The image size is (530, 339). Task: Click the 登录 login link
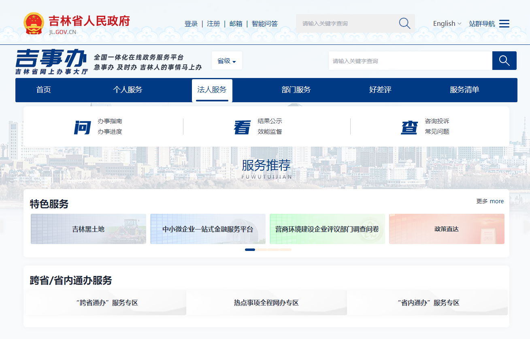coord(191,24)
